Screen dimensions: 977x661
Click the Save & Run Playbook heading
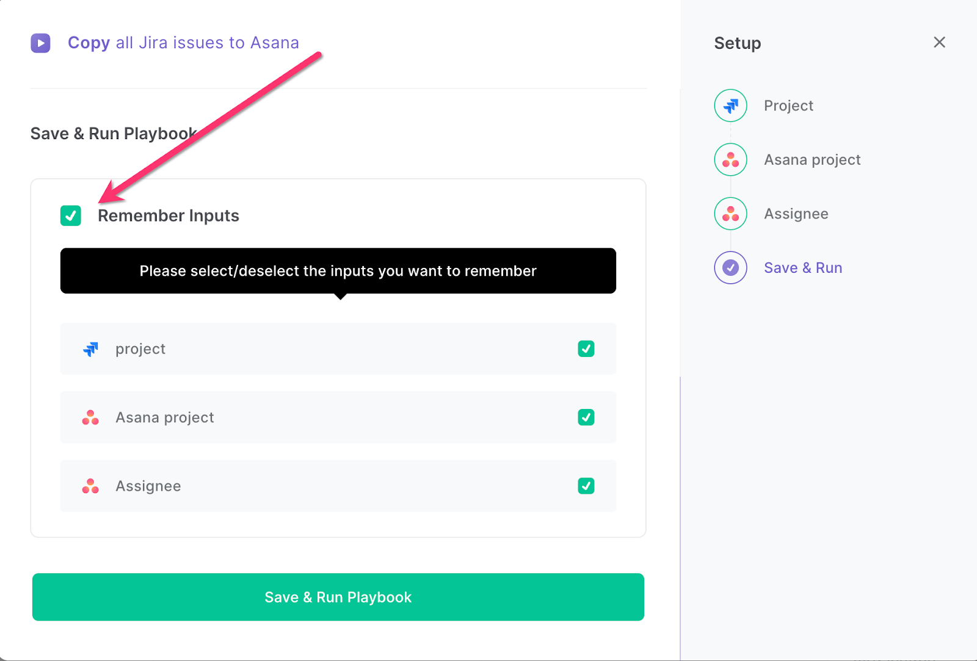click(x=114, y=134)
